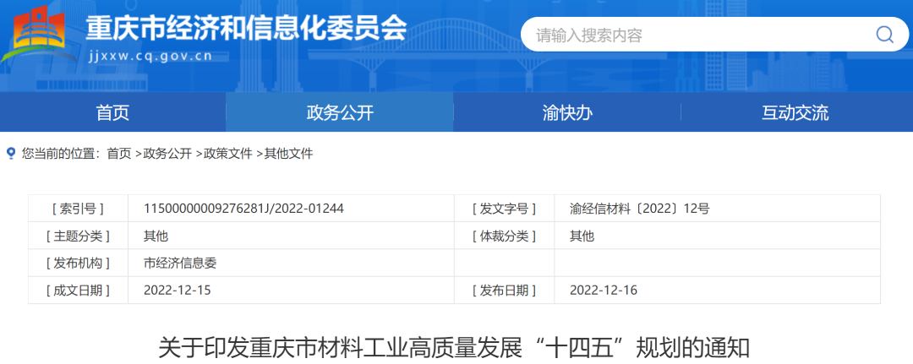Click the 索引号 label cell
913x364 pixels.
point(78,209)
